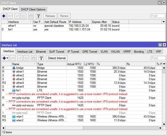
Task: Remove the selected DHCP client entry
Action: [10, 16]
